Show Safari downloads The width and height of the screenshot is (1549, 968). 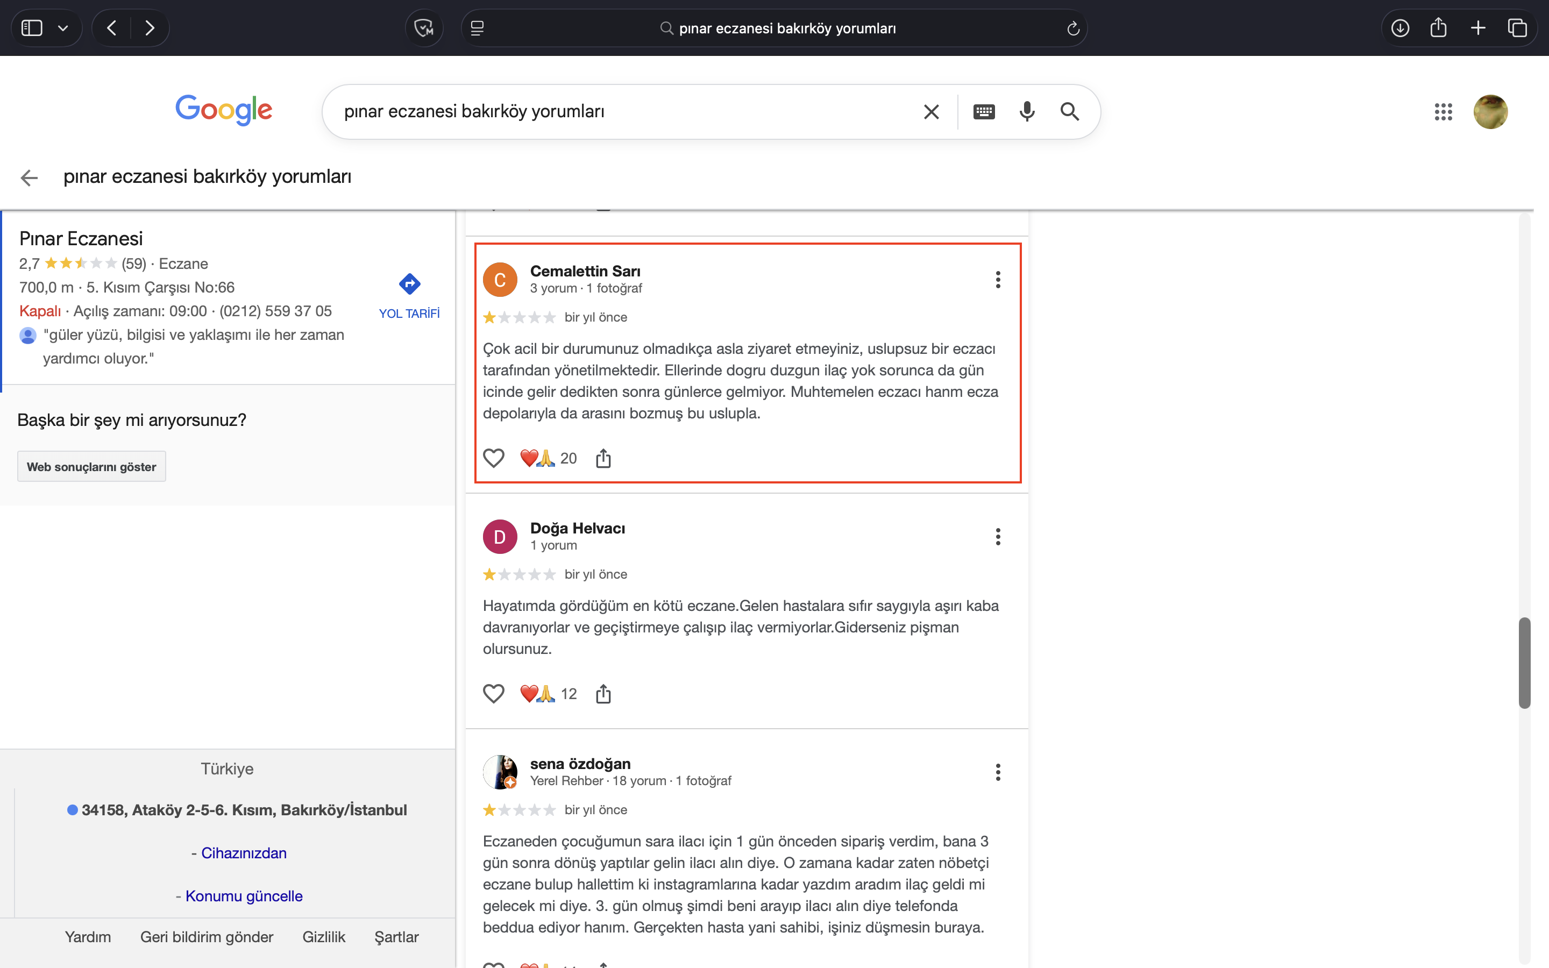1400,28
